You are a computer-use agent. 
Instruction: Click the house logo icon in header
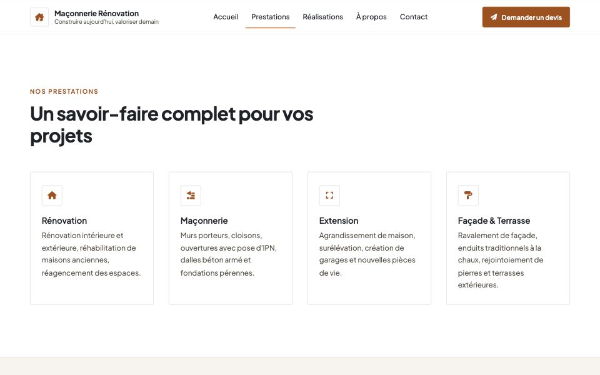[x=39, y=17]
